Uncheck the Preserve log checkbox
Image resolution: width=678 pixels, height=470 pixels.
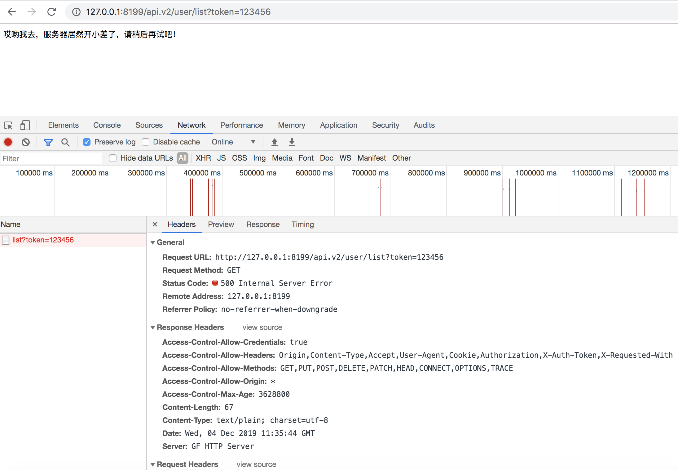click(x=87, y=142)
